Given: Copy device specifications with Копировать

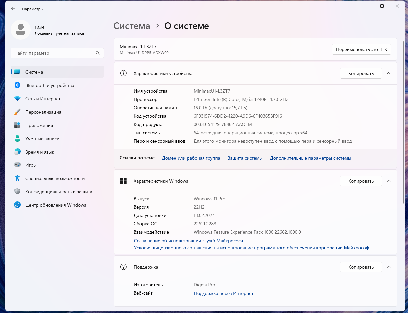Looking at the screenshot, I should point(361,73).
